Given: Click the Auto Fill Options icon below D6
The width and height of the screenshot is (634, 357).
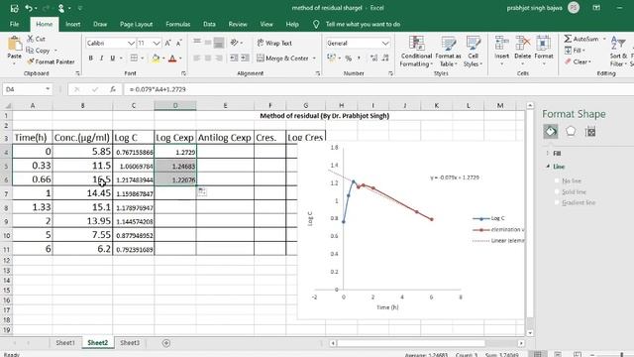Looking at the screenshot, I should click(x=202, y=191).
